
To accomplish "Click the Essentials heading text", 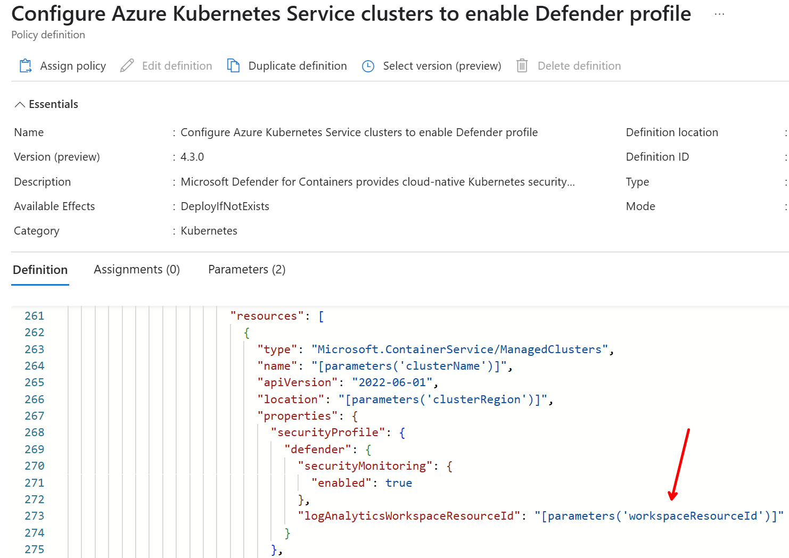I will point(53,104).
